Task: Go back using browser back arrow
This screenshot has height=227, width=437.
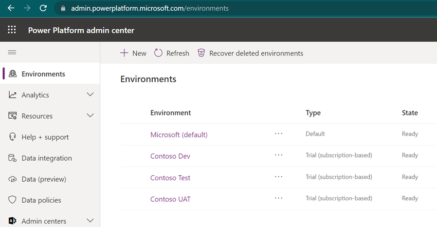Action: point(11,8)
